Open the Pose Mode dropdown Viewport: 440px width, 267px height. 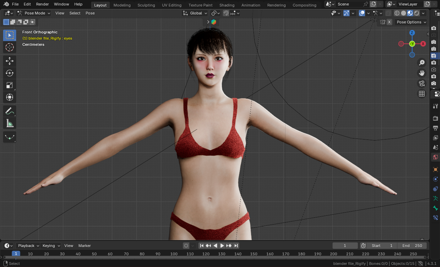click(34, 13)
